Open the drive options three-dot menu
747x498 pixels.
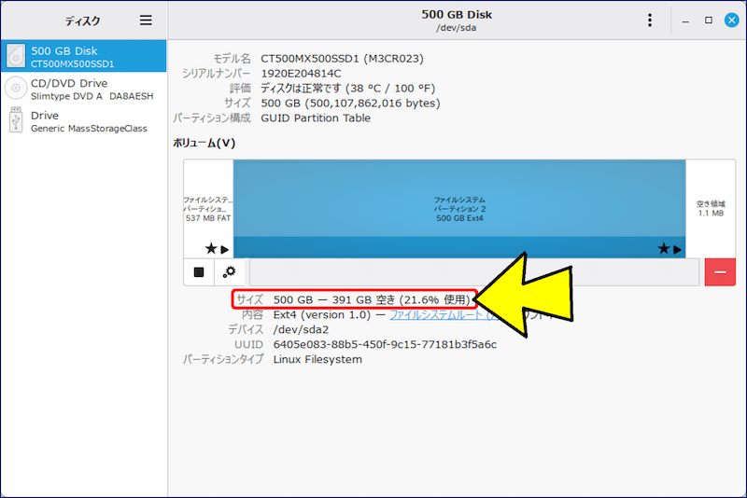click(650, 21)
